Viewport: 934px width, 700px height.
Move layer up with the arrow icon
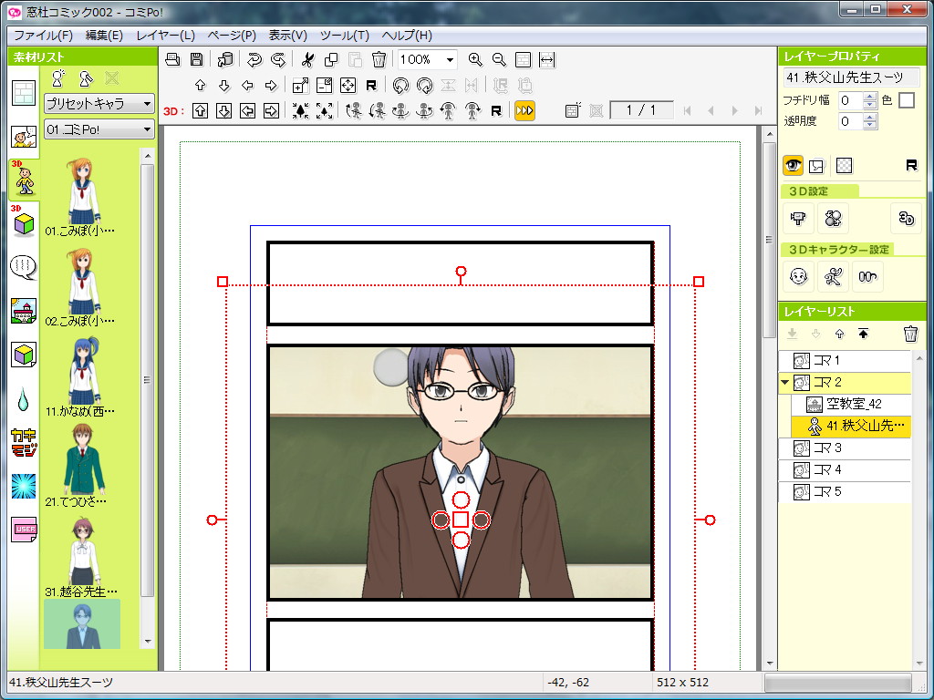click(x=200, y=85)
